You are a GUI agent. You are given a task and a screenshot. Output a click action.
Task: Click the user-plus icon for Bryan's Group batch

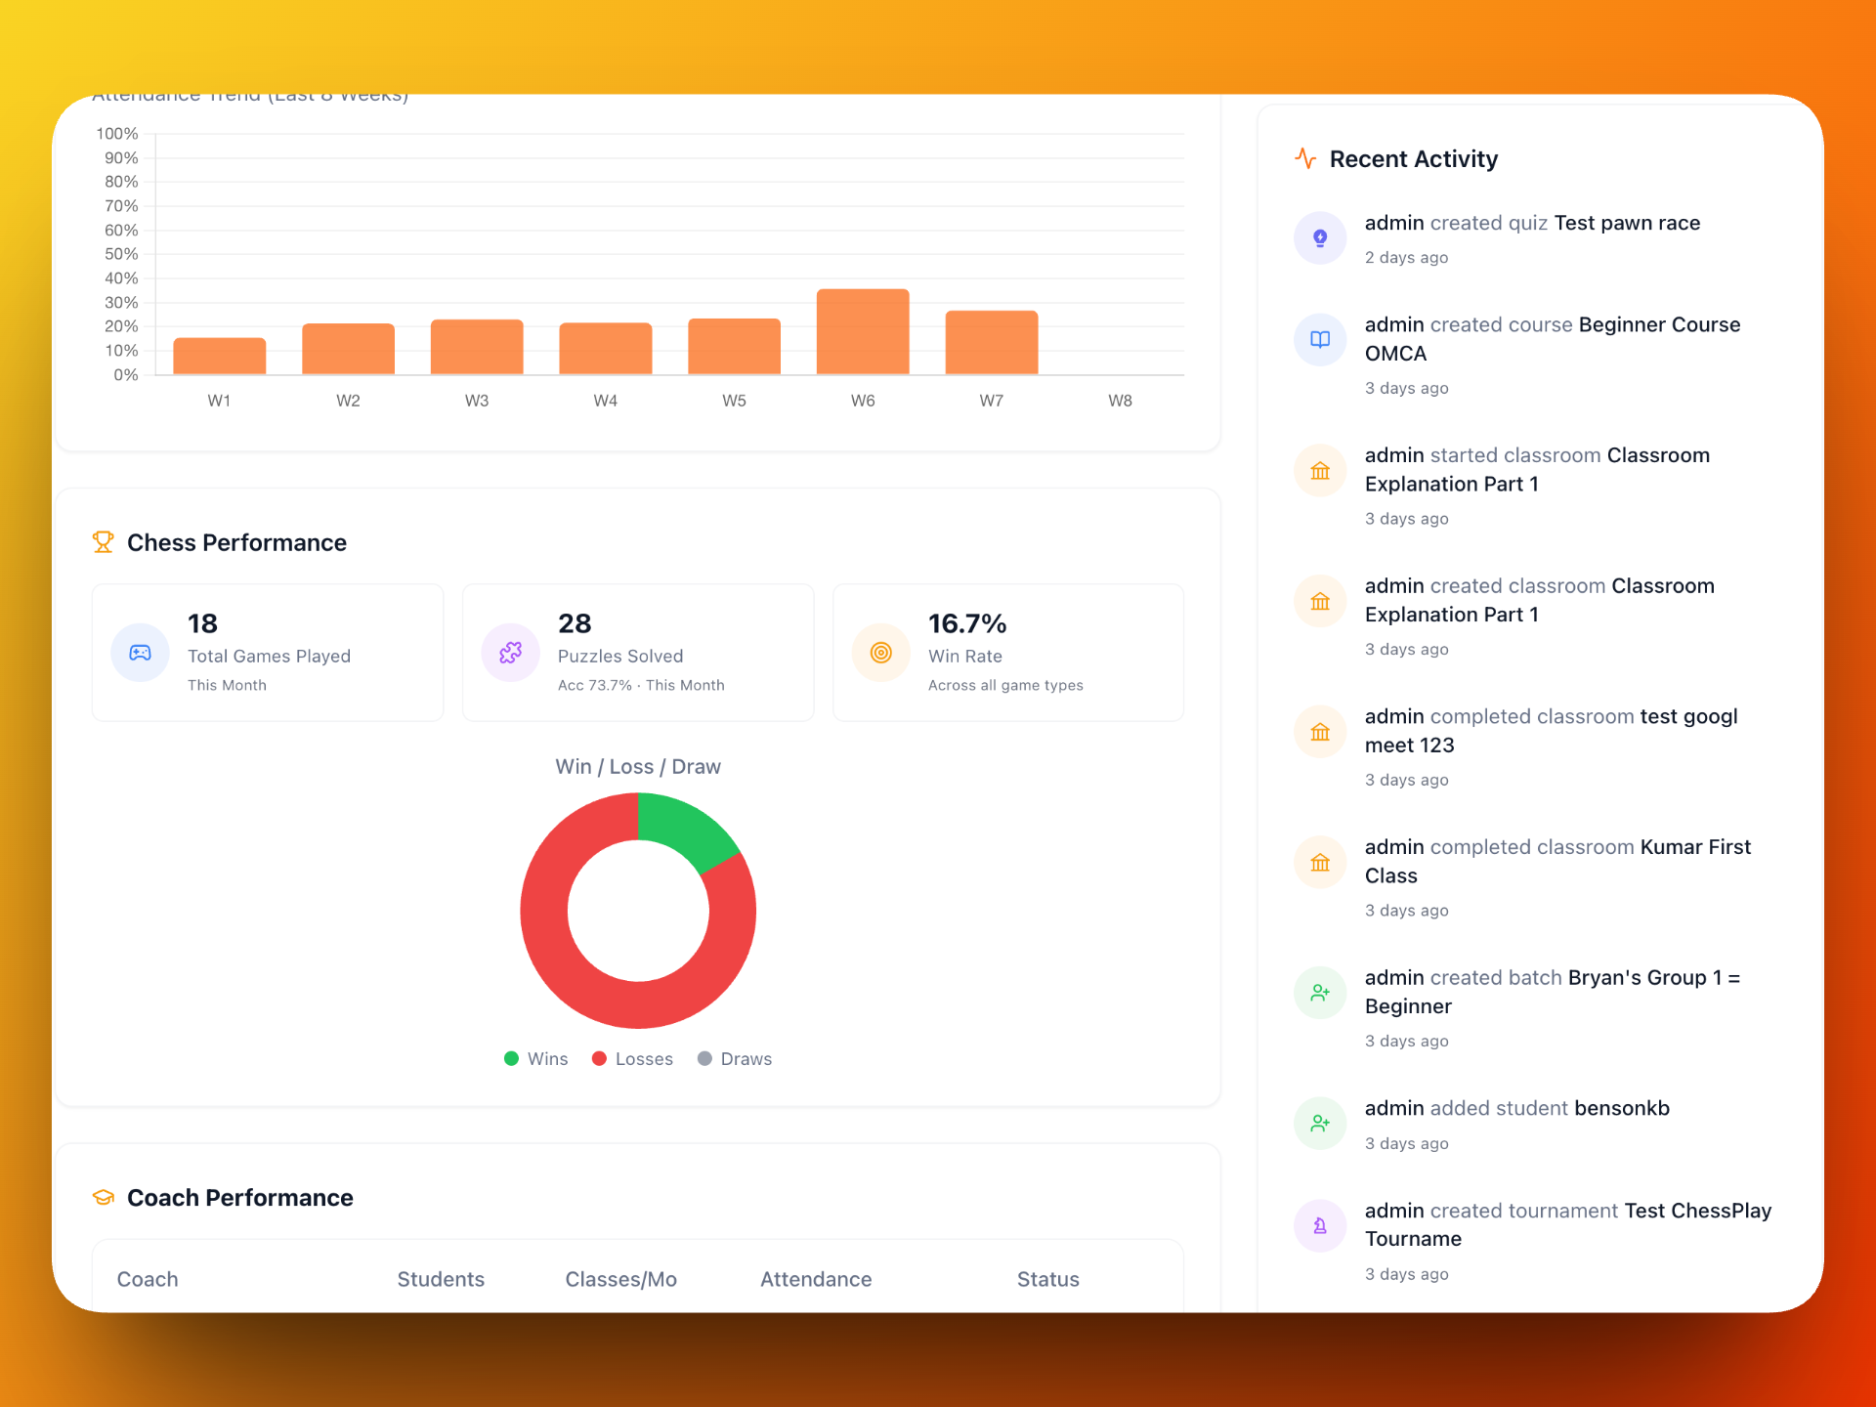[x=1320, y=993]
